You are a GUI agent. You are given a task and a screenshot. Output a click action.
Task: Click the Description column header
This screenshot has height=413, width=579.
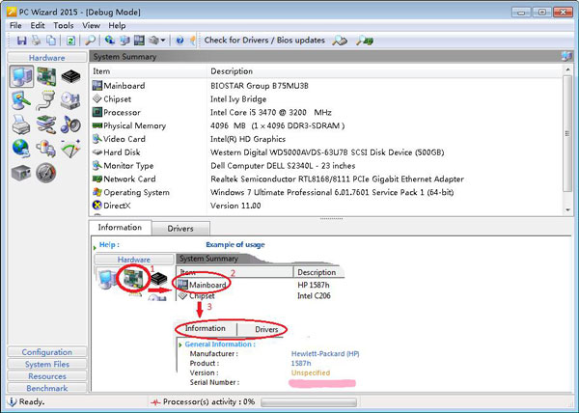pyautogui.click(x=384, y=71)
